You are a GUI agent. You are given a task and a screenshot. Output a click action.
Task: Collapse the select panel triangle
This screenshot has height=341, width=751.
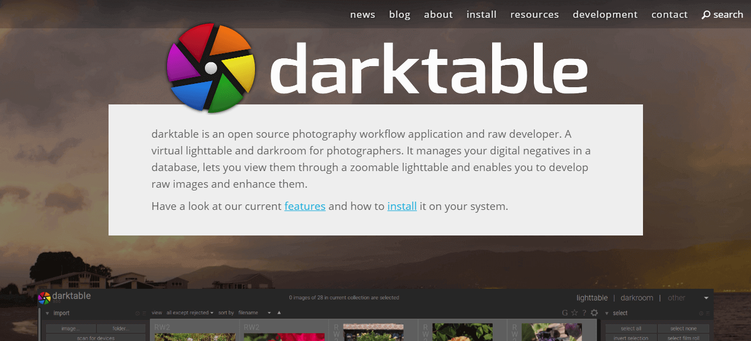click(x=607, y=313)
